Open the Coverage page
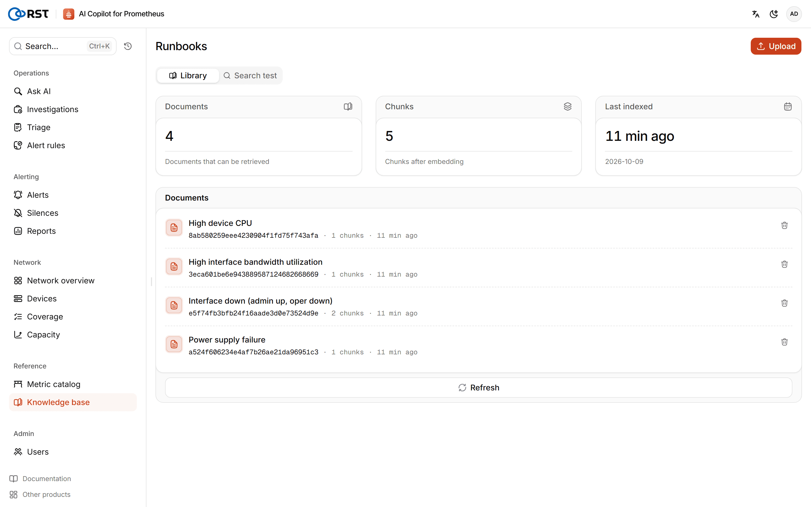The image size is (811, 507). (73, 317)
